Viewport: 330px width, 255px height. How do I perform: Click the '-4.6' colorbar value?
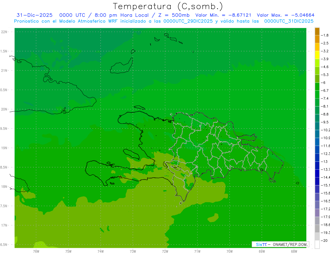[x=325, y=67]
